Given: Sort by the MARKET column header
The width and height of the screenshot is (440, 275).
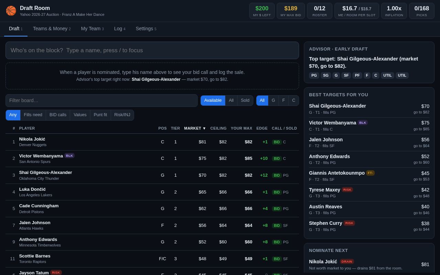Looking at the screenshot, I should (x=195, y=128).
